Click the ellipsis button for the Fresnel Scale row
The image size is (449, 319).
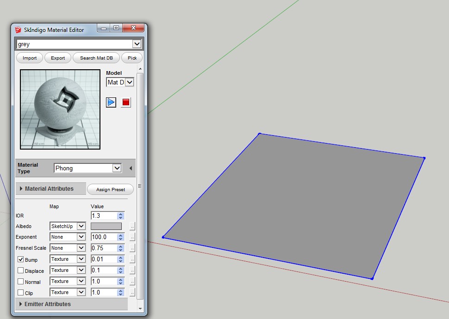tap(132, 248)
